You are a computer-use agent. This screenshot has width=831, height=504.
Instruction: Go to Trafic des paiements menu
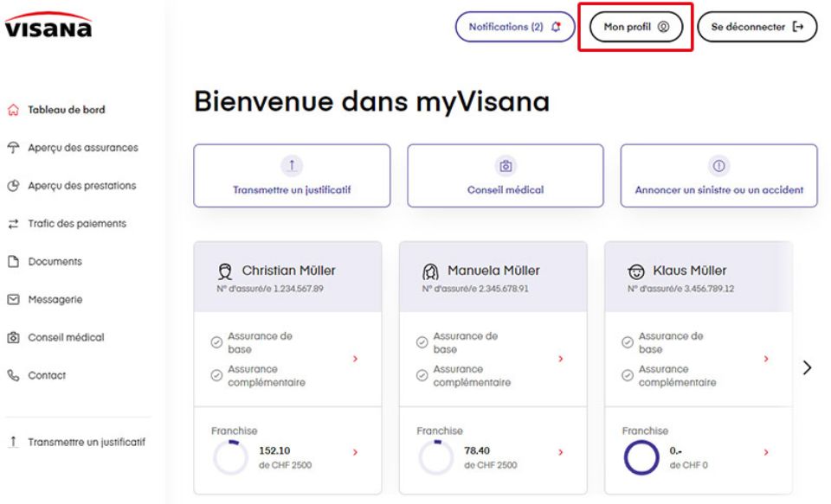pos(76,224)
